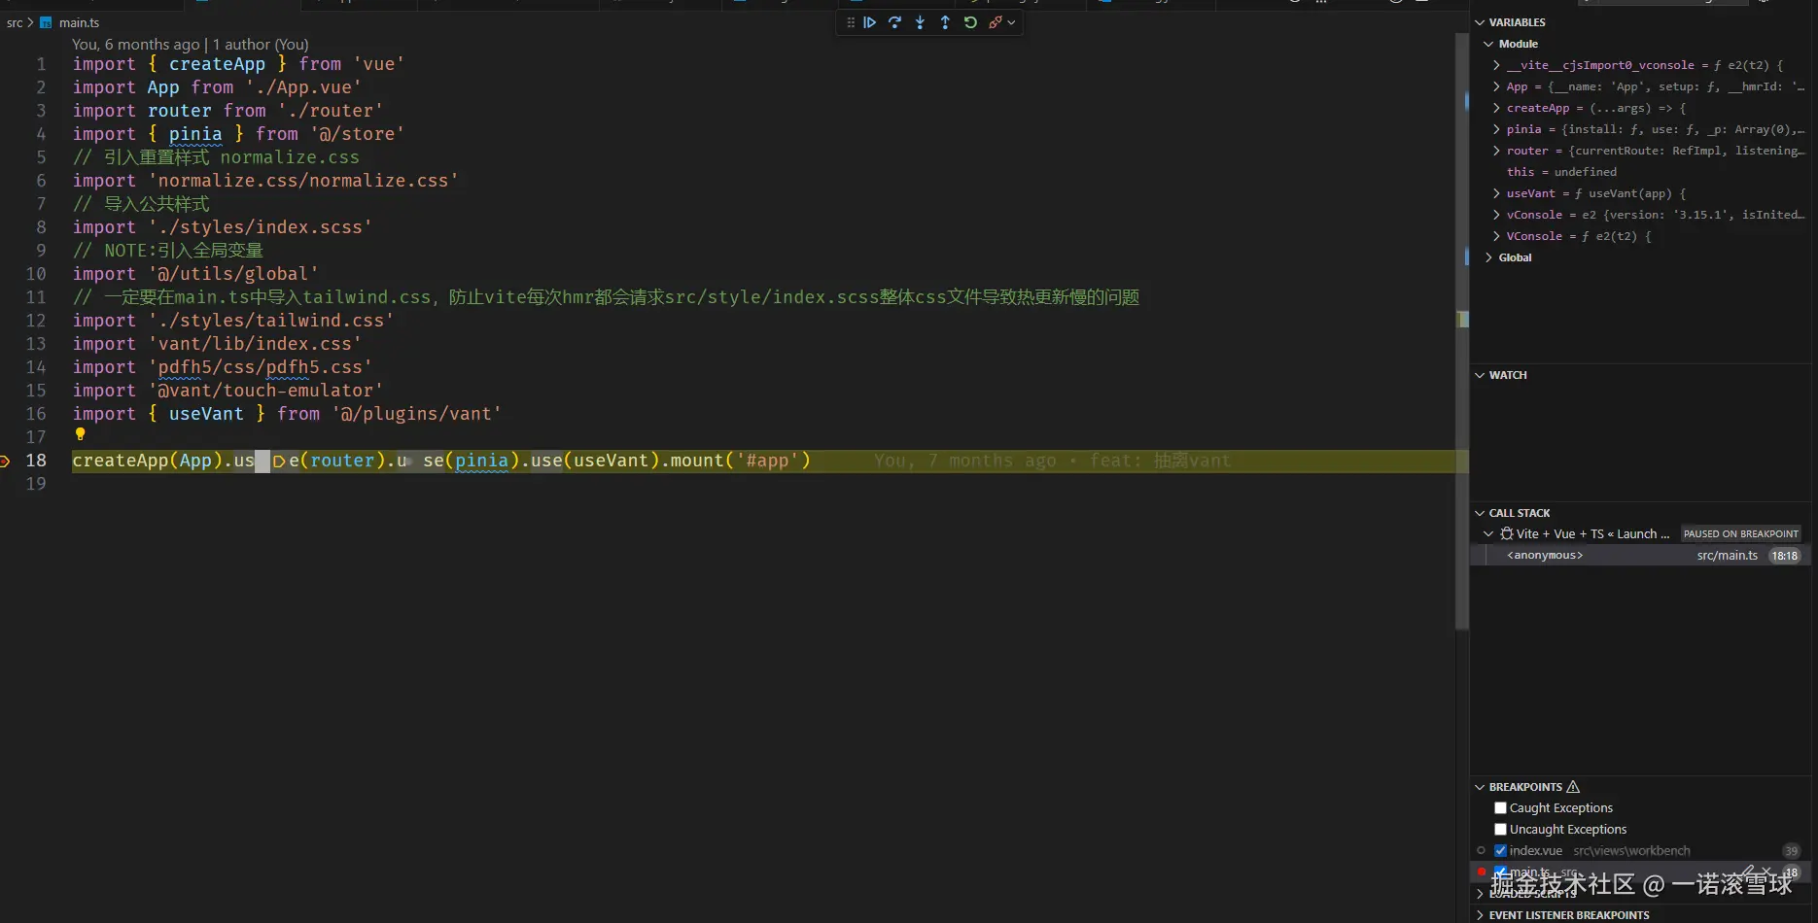Restart the debug session

(970, 22)
